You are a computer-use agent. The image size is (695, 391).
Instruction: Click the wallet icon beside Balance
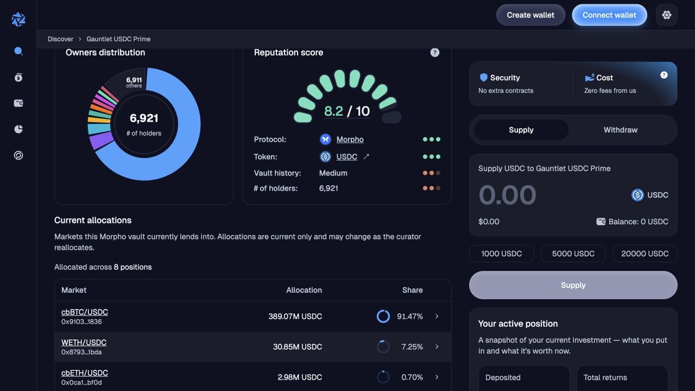tap(601, 222)
